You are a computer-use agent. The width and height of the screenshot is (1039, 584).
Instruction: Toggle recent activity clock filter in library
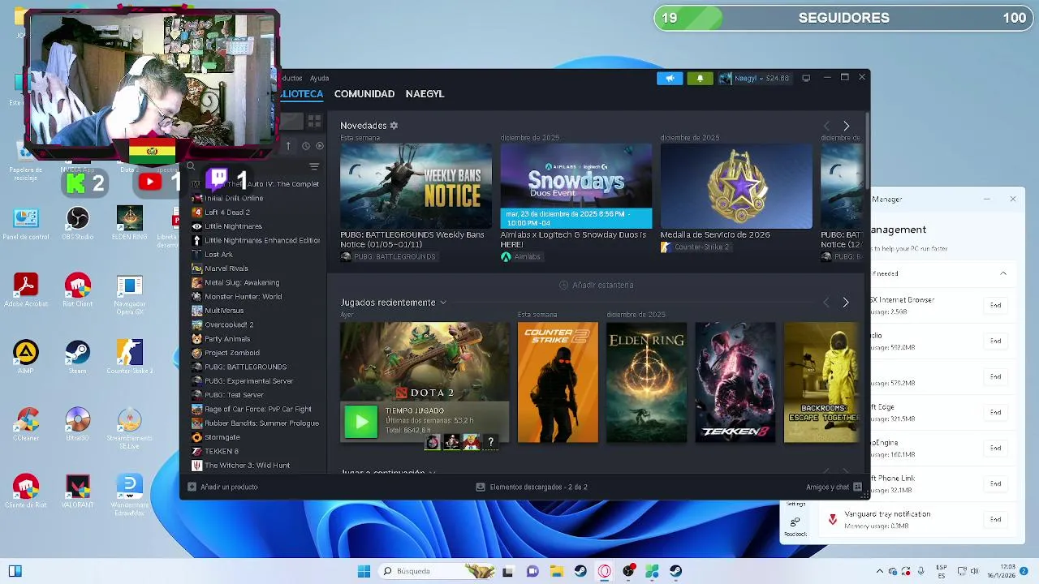click(x=305, y=146)
